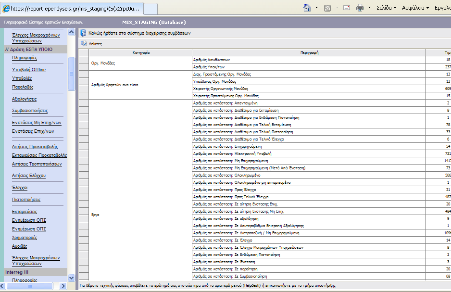Click the browser Home icon
The width and height of the screenshot is (451, 292).
(x=307, y=8)
